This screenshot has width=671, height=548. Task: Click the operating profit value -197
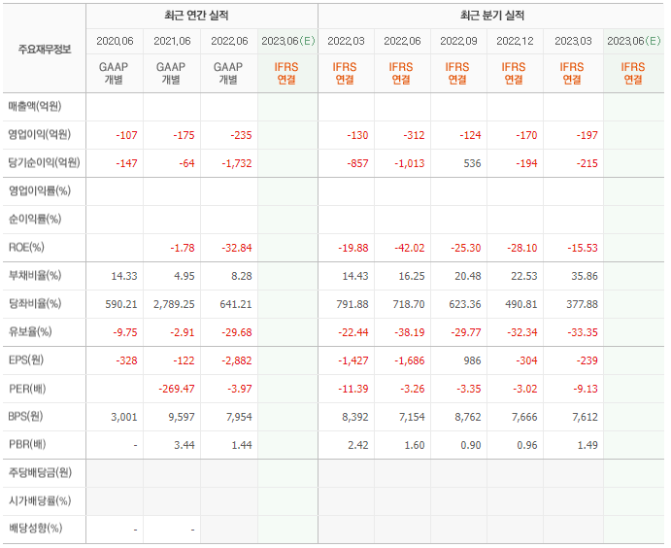(587, 135)
